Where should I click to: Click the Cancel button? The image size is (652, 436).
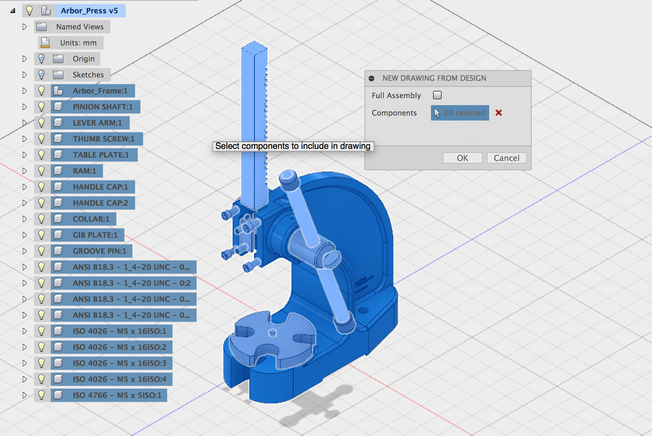pos(507,158)
